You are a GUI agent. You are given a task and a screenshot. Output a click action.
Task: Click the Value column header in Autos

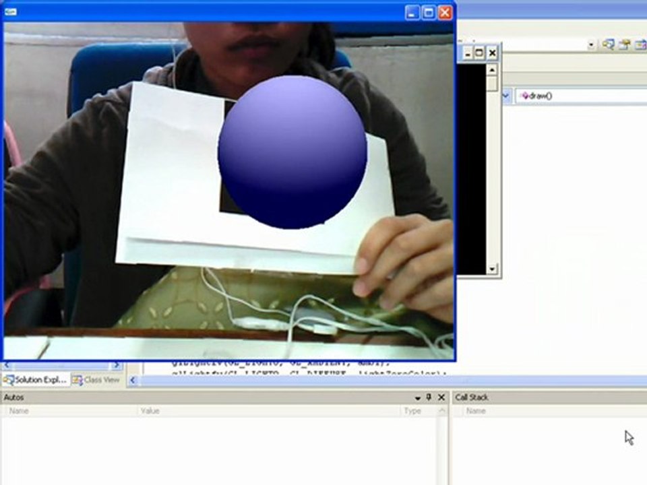click(268, 411)
